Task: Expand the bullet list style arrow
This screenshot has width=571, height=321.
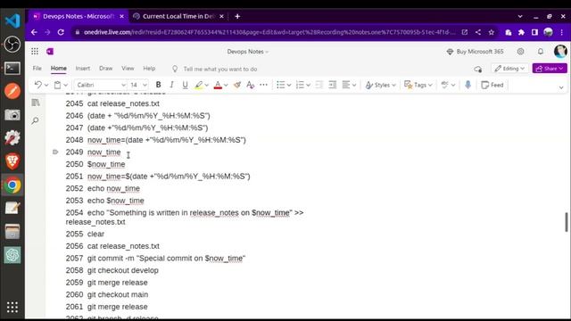Action: click(x=289, y=86)
